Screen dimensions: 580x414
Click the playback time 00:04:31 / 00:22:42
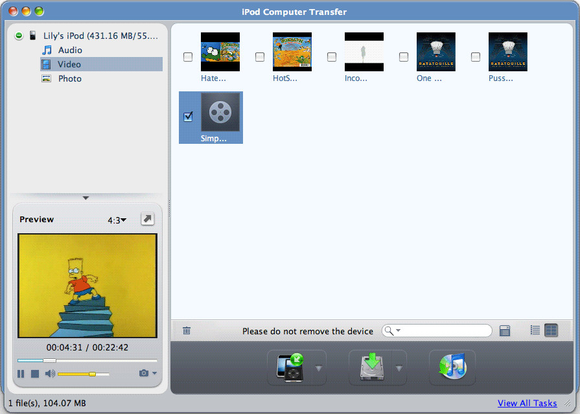tap(87, 347)
